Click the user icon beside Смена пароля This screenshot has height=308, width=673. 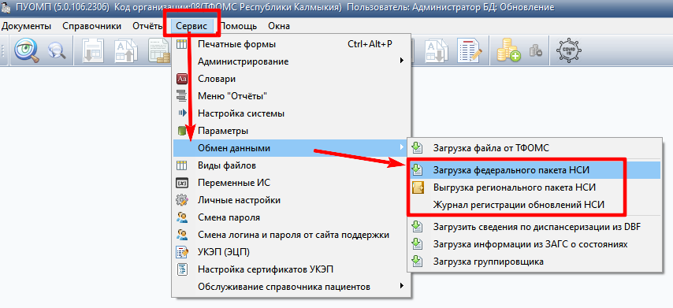click(182, 217)
